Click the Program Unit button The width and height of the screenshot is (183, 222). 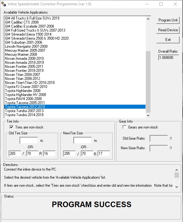point(168,20)
